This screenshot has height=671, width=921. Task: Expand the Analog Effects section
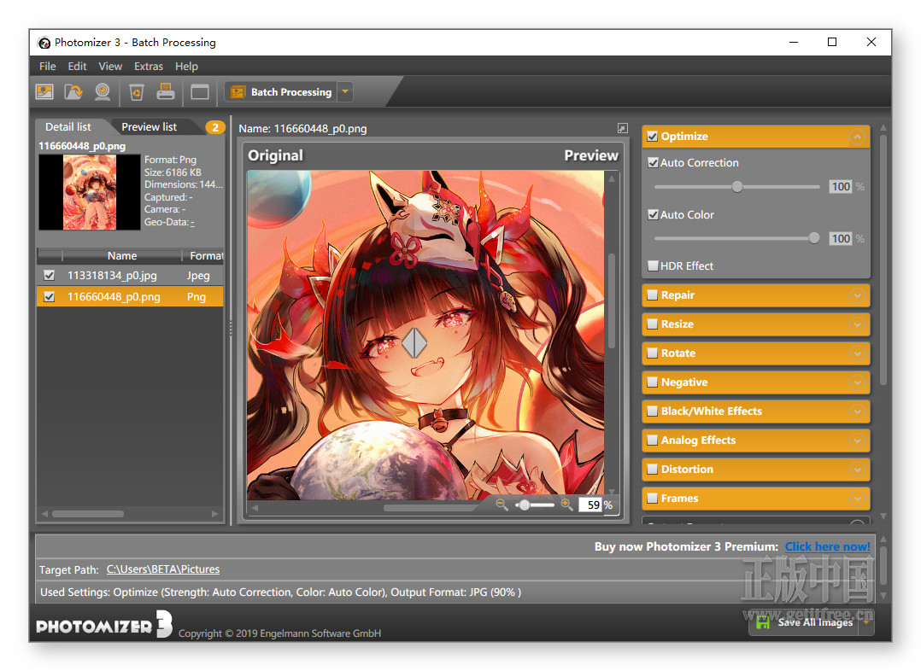[857, 441]
